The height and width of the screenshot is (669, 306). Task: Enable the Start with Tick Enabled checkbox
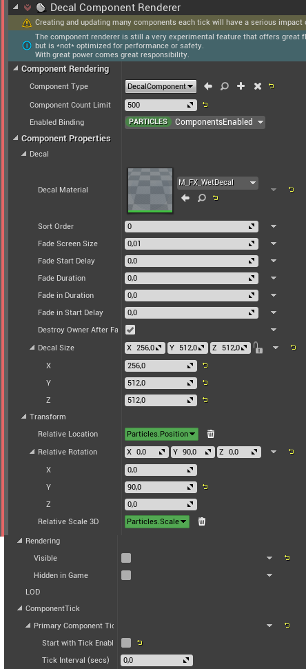pyautogui.click(x=125, y=643)
